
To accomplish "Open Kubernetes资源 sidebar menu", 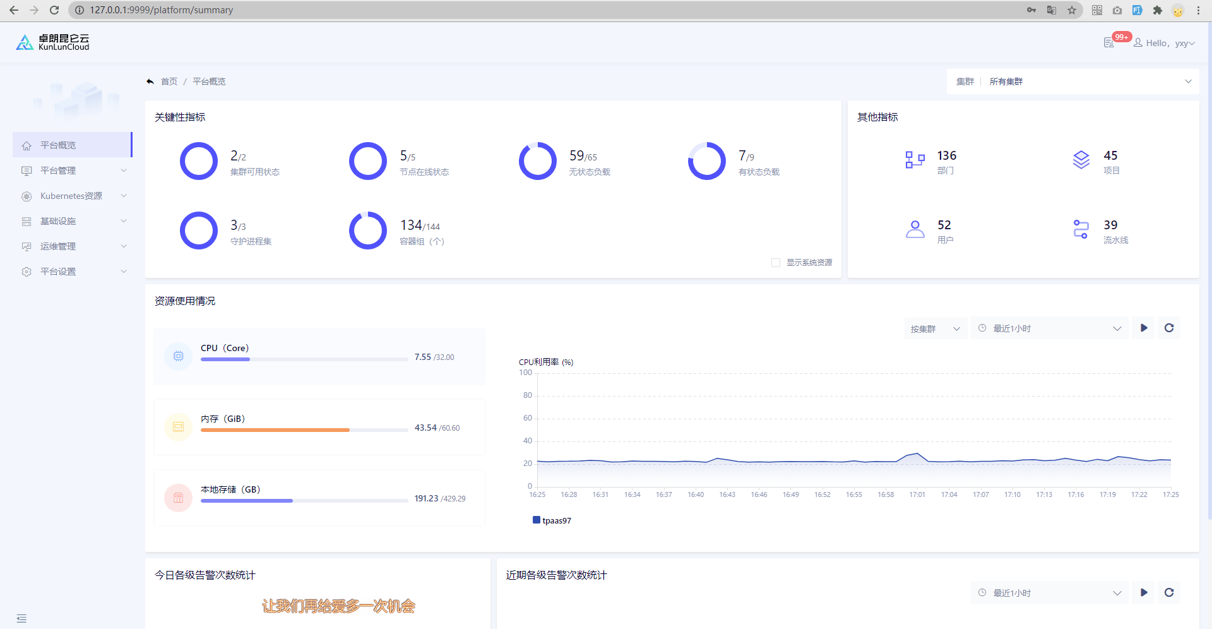I will coord(72,196).
